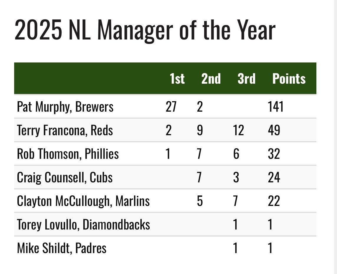This screenshot has width=337, height=274.
Task: Click the "Points" column header
Action: (x=289, y=79)
